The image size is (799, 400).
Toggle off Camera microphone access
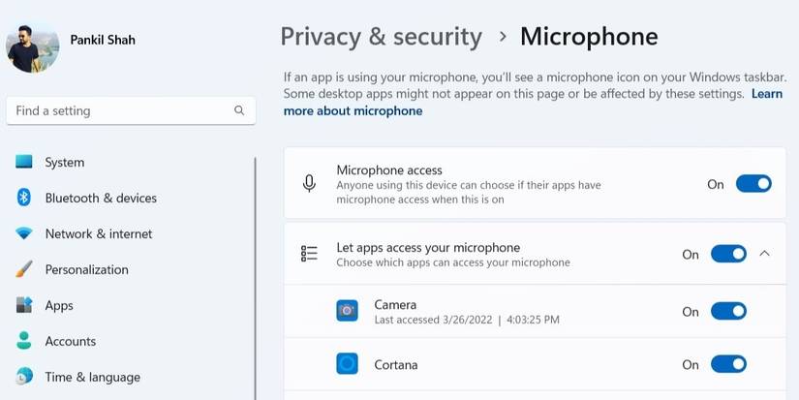[728, 311]
